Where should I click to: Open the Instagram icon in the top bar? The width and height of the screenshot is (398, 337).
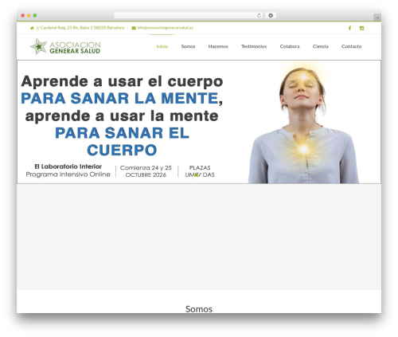(361, 28)
